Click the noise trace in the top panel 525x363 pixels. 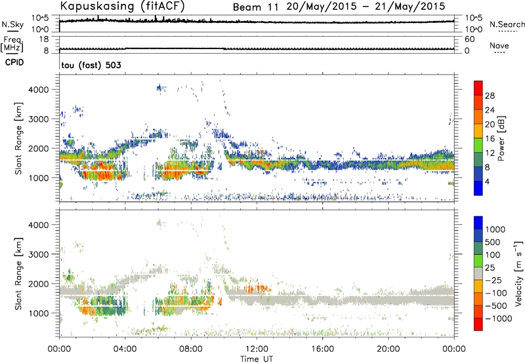point(257,22)
